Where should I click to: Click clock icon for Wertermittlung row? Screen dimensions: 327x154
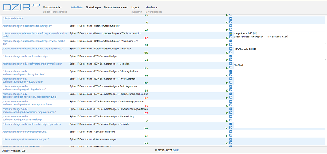coord(231,120)
